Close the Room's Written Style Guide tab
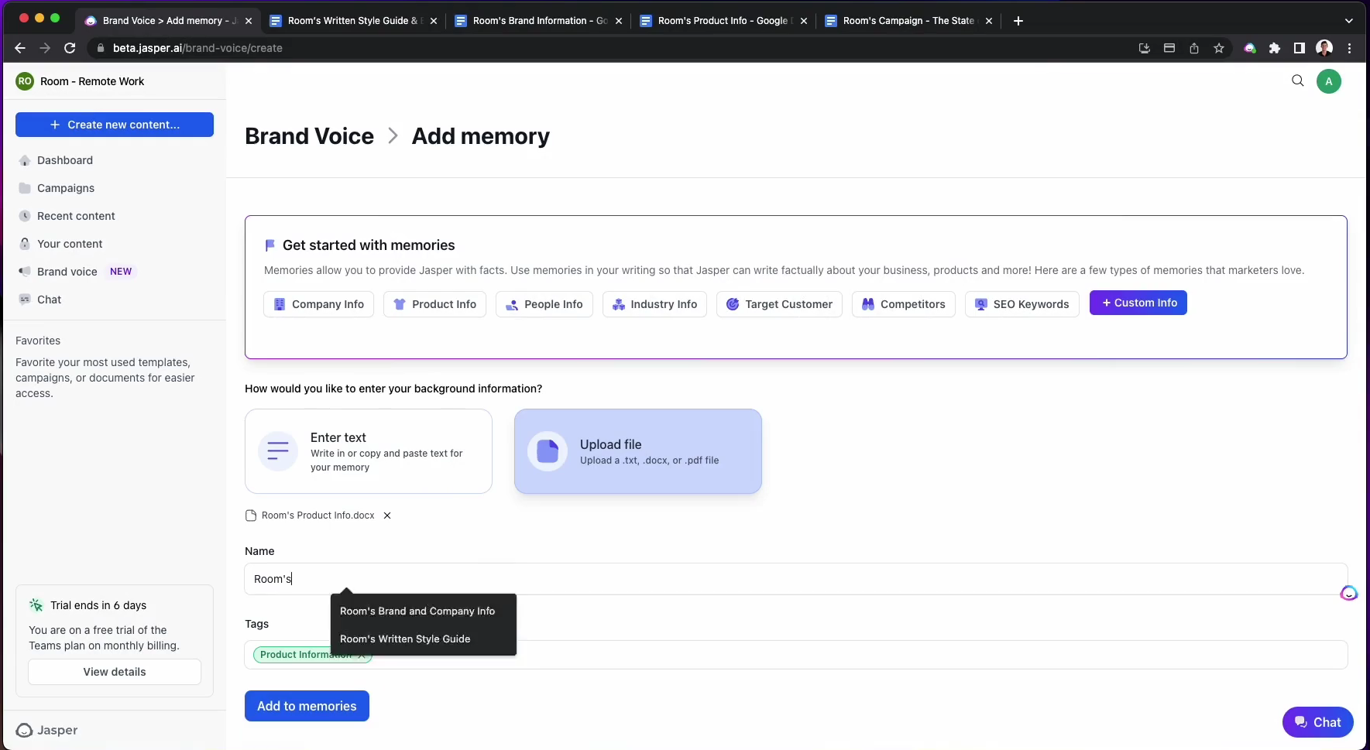This screenshot has width=1370, height=750. pyautogui.click(x=434, y=21)
